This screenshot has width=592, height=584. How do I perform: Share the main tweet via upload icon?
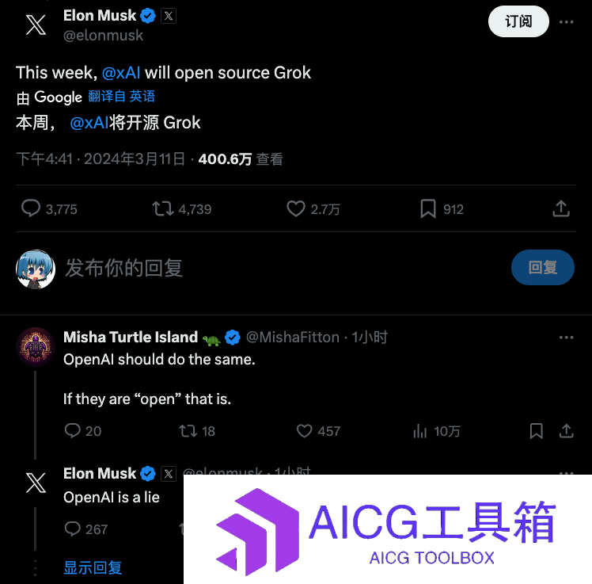(x=561, y=208)
